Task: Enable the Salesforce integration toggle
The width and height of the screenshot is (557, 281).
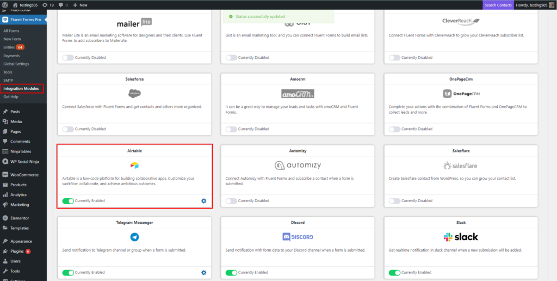Action: pyautogui.click(x=68, y=129)
